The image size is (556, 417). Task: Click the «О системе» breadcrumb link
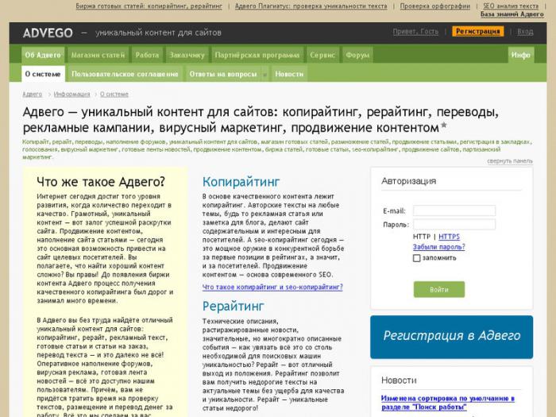tap(114, 95)
